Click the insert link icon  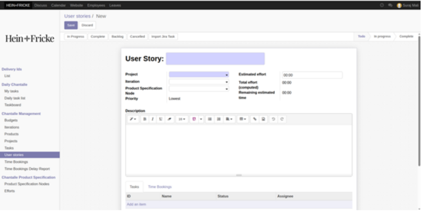point(255,119)
